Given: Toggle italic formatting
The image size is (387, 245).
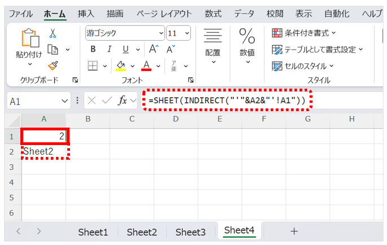Looking at the screenshot, I should click(110, 49).
